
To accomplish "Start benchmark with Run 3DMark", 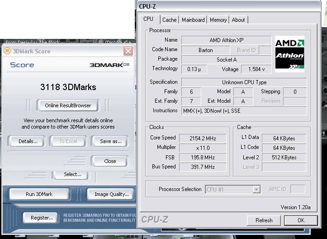I will pyautogui.click(x=39, y=194).
